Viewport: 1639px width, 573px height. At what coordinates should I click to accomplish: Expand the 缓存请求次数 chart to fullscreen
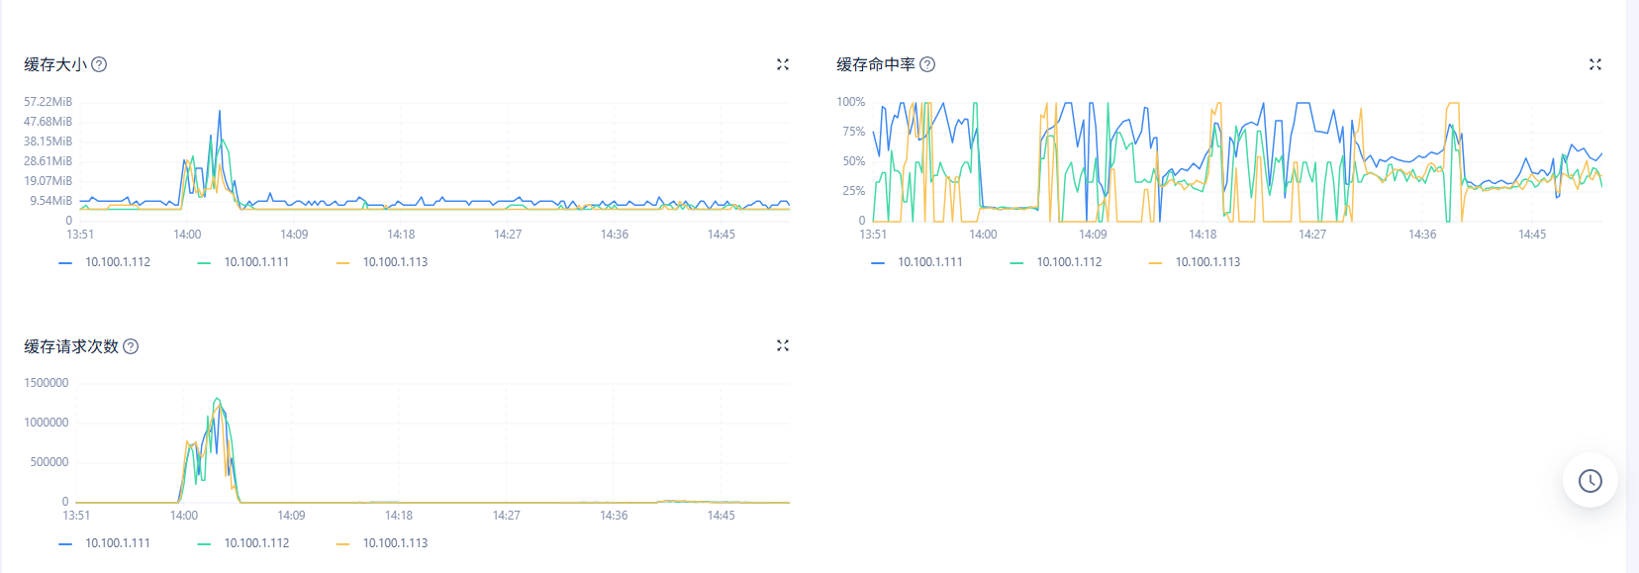[783, 345]
